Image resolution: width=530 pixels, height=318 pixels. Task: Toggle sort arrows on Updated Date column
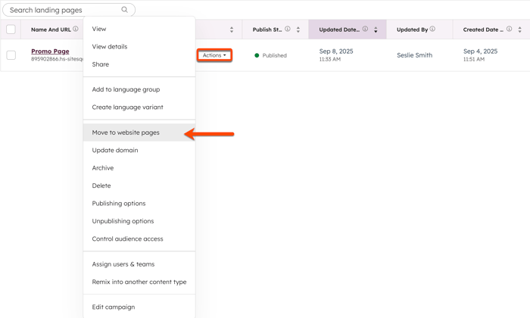pyautogui.click(x=376, y=30)
